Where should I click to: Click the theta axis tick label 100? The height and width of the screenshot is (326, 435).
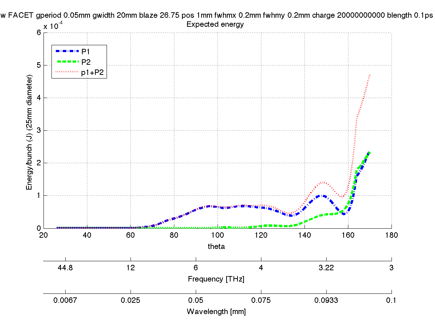217,235
